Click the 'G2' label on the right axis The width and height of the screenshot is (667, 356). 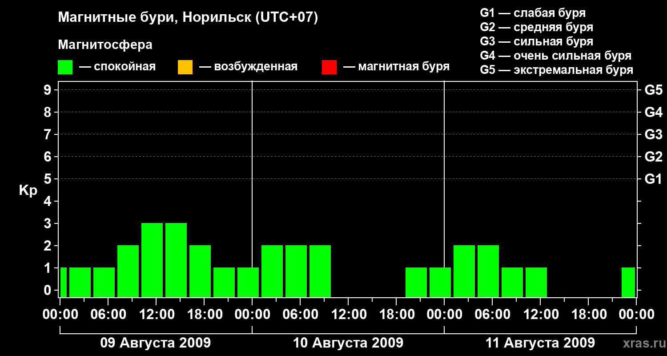[653, 157]
